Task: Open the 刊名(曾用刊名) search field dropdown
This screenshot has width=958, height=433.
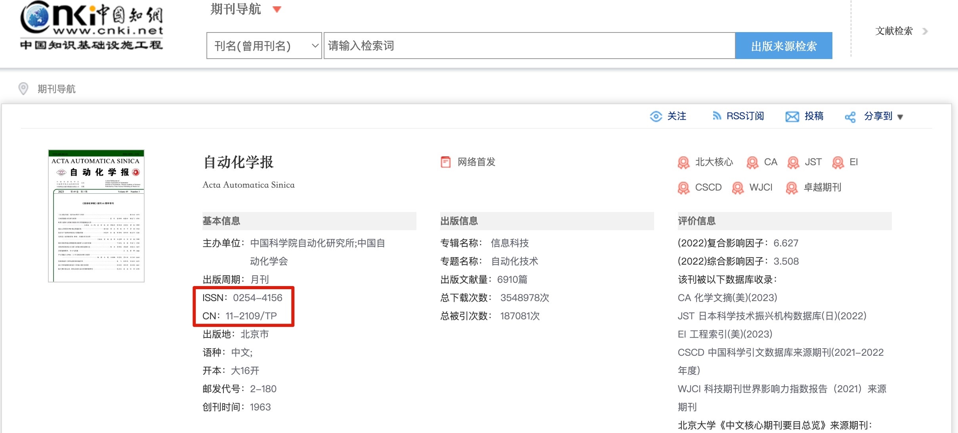Action: [264, 46]
